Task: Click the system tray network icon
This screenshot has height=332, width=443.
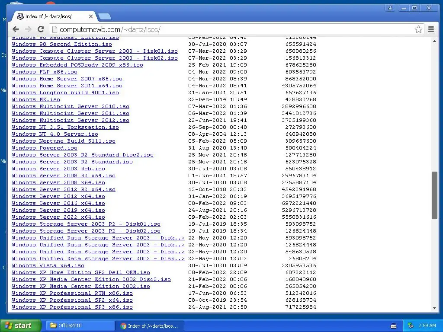Action: [x=411, y=326]
